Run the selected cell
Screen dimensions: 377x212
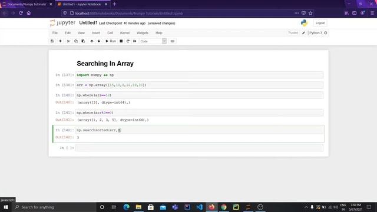[111, 41]
